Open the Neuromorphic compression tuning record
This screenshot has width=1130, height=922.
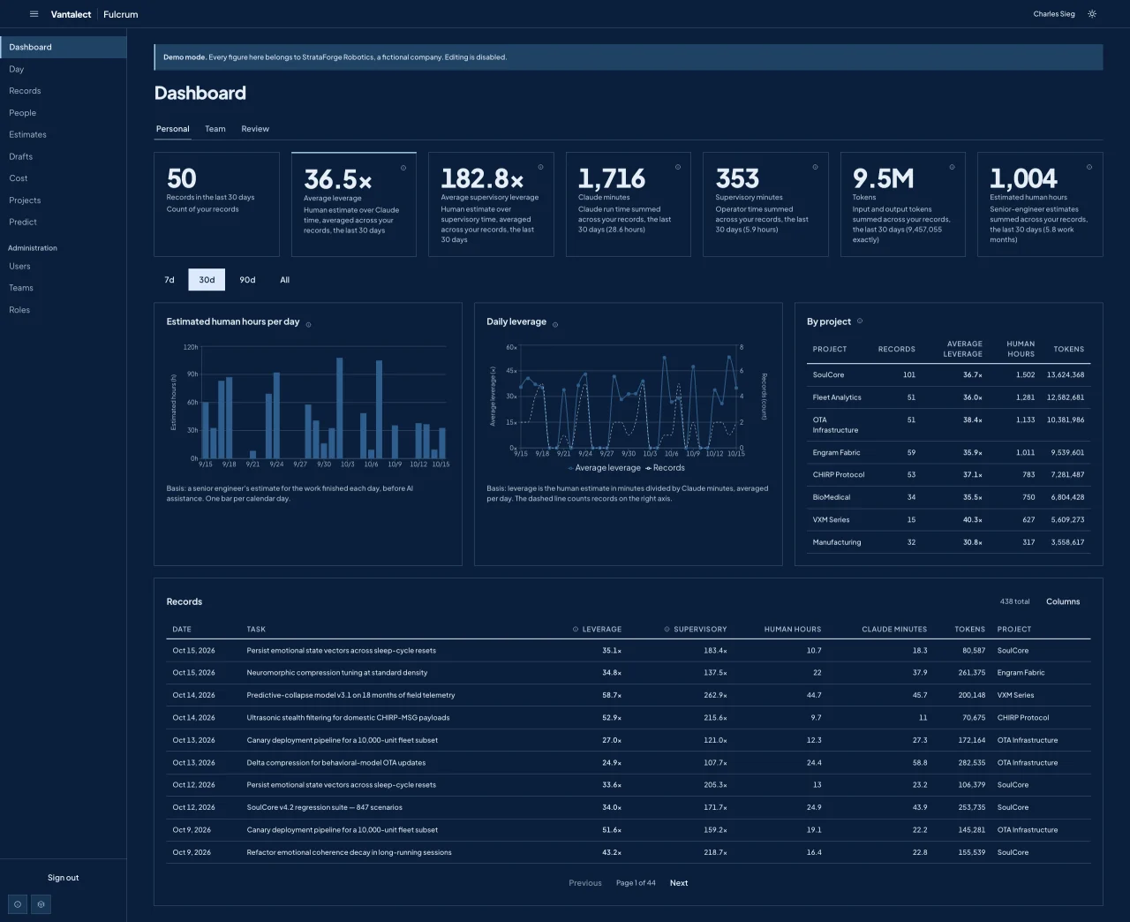[628, 673]
